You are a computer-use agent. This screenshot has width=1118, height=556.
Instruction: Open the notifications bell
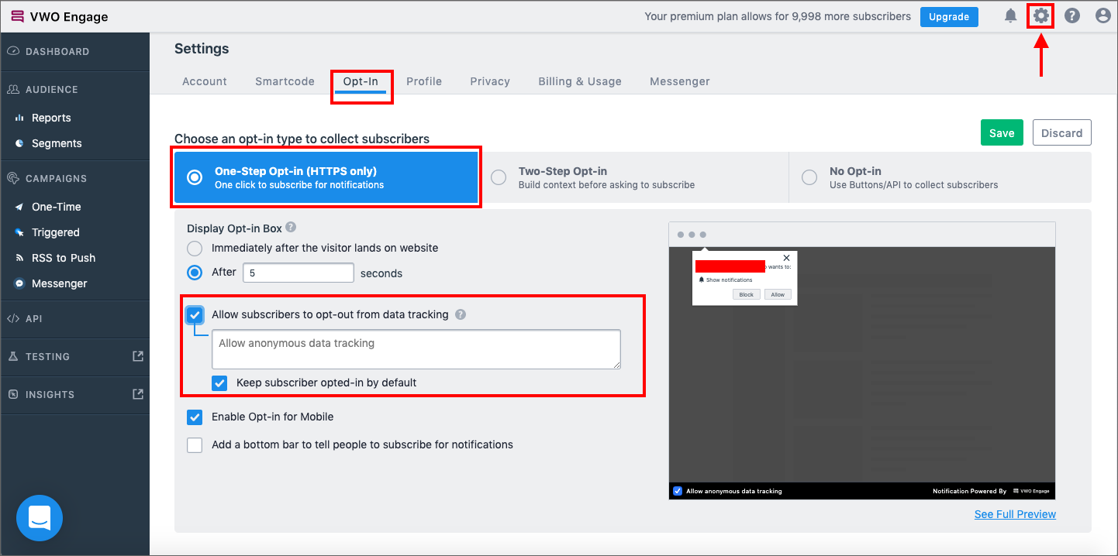coord(1010,15)
